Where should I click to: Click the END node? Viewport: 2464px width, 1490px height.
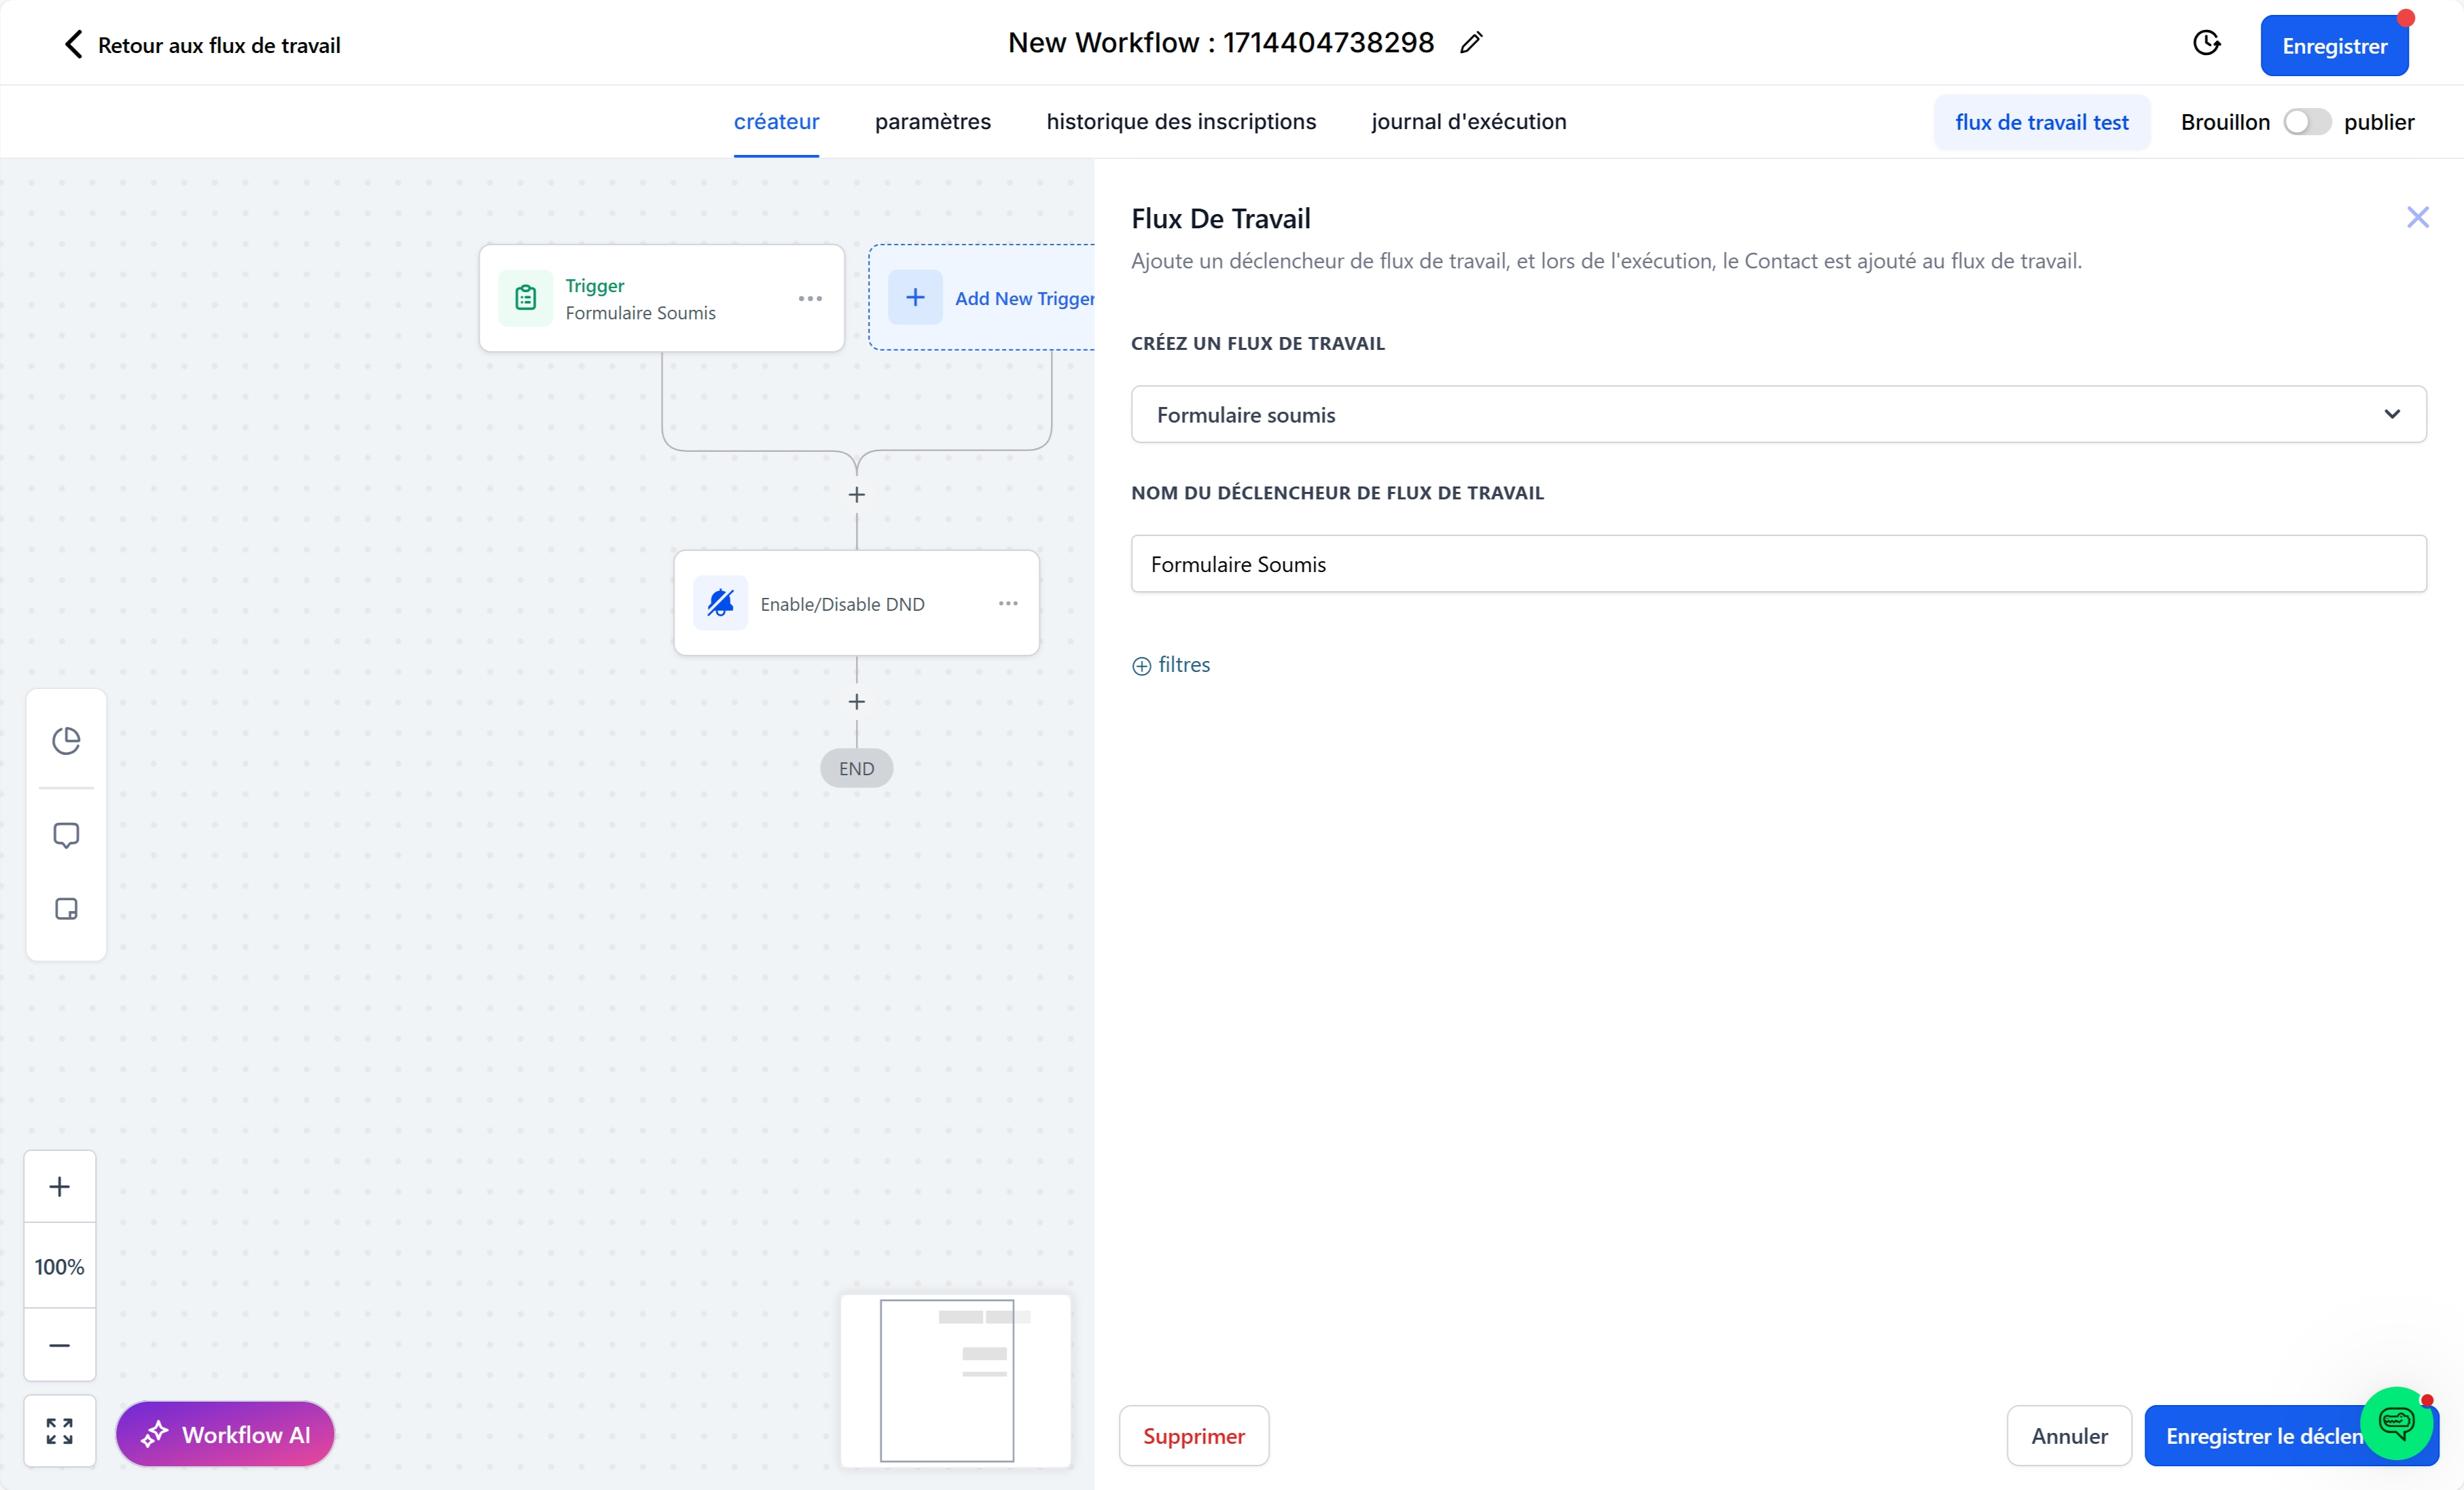point(856,768)
